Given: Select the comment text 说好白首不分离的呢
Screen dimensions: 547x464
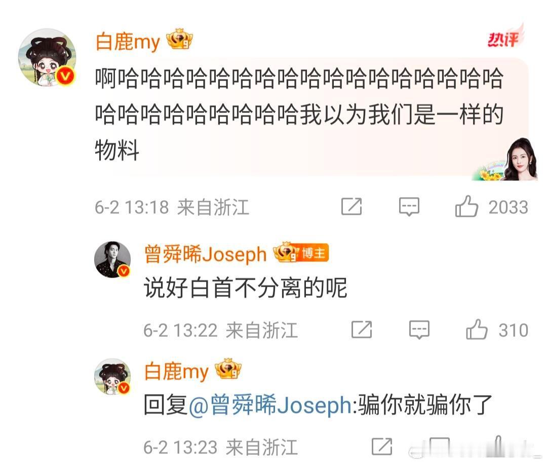Looking at the screenshot, I should (x=246, y=288).
